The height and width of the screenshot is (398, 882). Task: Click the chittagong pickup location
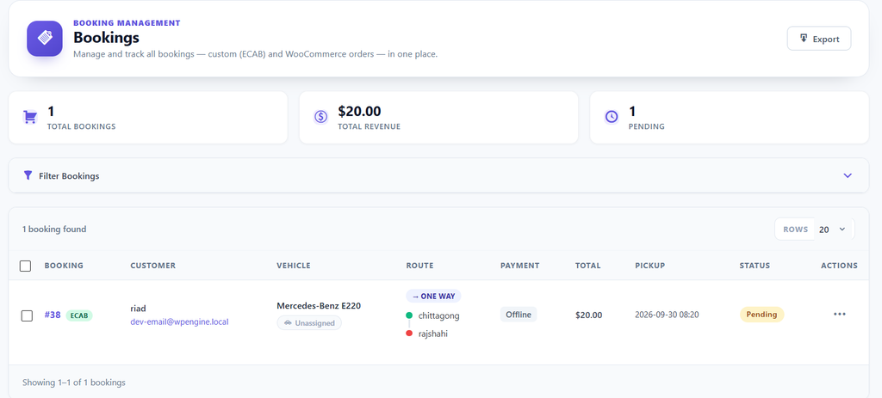point(438,315)
